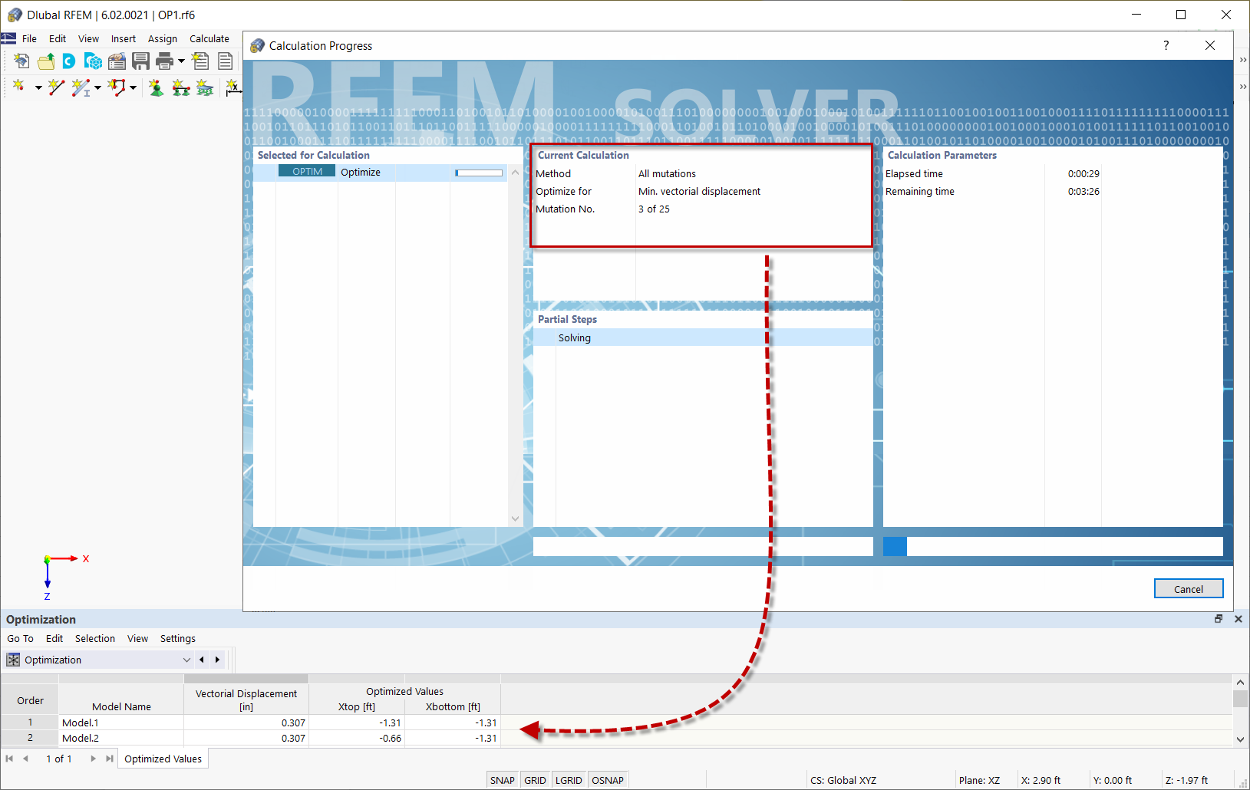Select the New Member tool
1250x790 pixels.
[x=81, y=87]
